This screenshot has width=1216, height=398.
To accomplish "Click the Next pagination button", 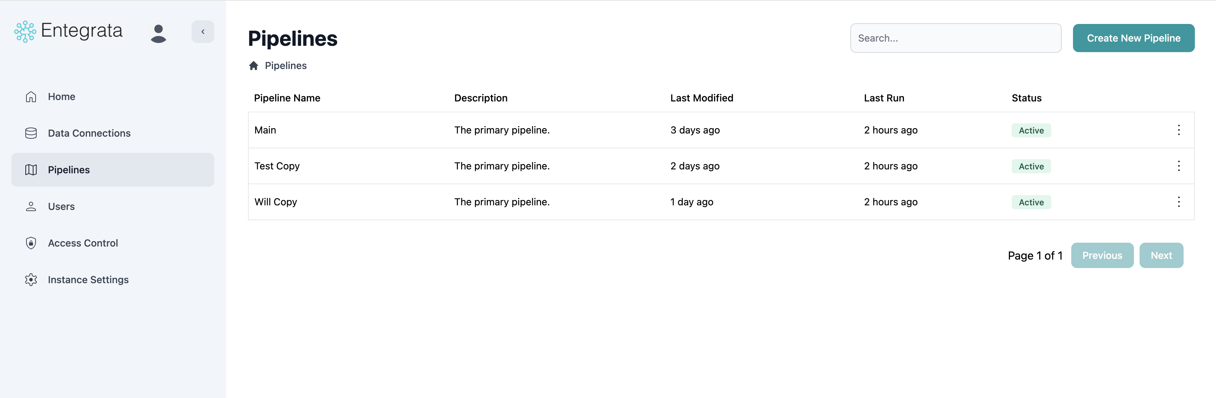I will pos(1161,255).
